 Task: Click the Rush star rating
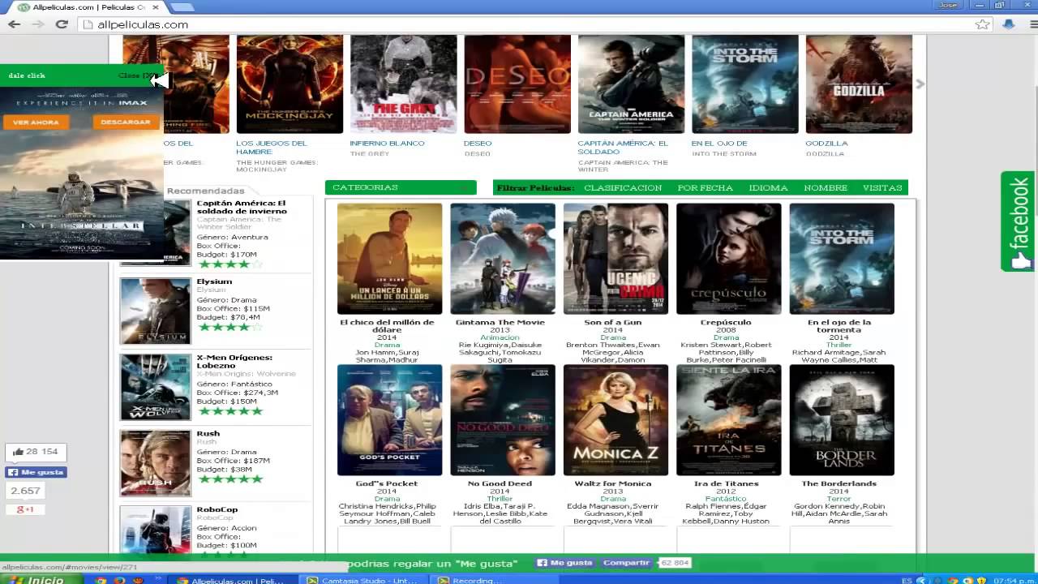point(230,479)
